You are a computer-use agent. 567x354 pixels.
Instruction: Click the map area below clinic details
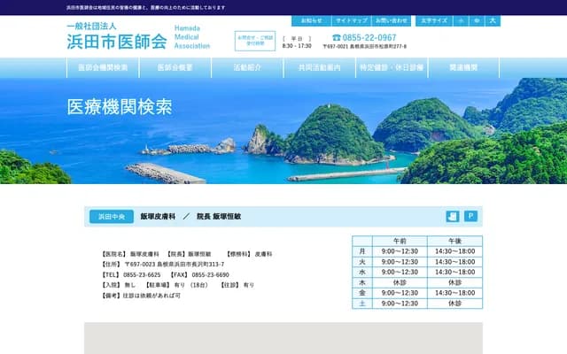coord(283,338)
